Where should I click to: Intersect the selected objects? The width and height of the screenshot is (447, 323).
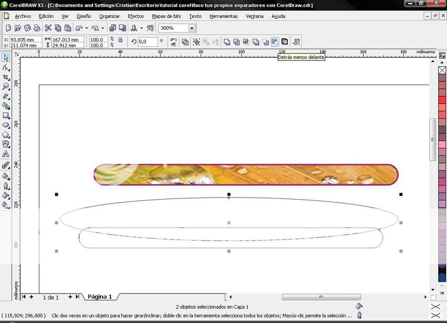246,42
